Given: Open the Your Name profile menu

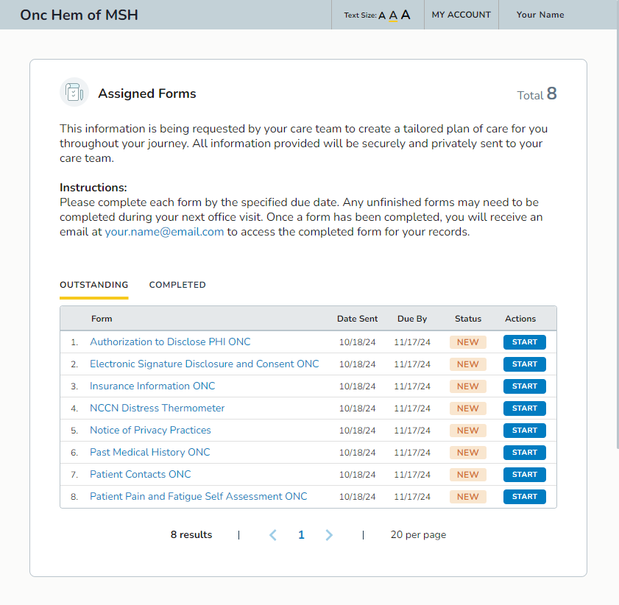Looking at the screenshot, I should click(540, 15).
